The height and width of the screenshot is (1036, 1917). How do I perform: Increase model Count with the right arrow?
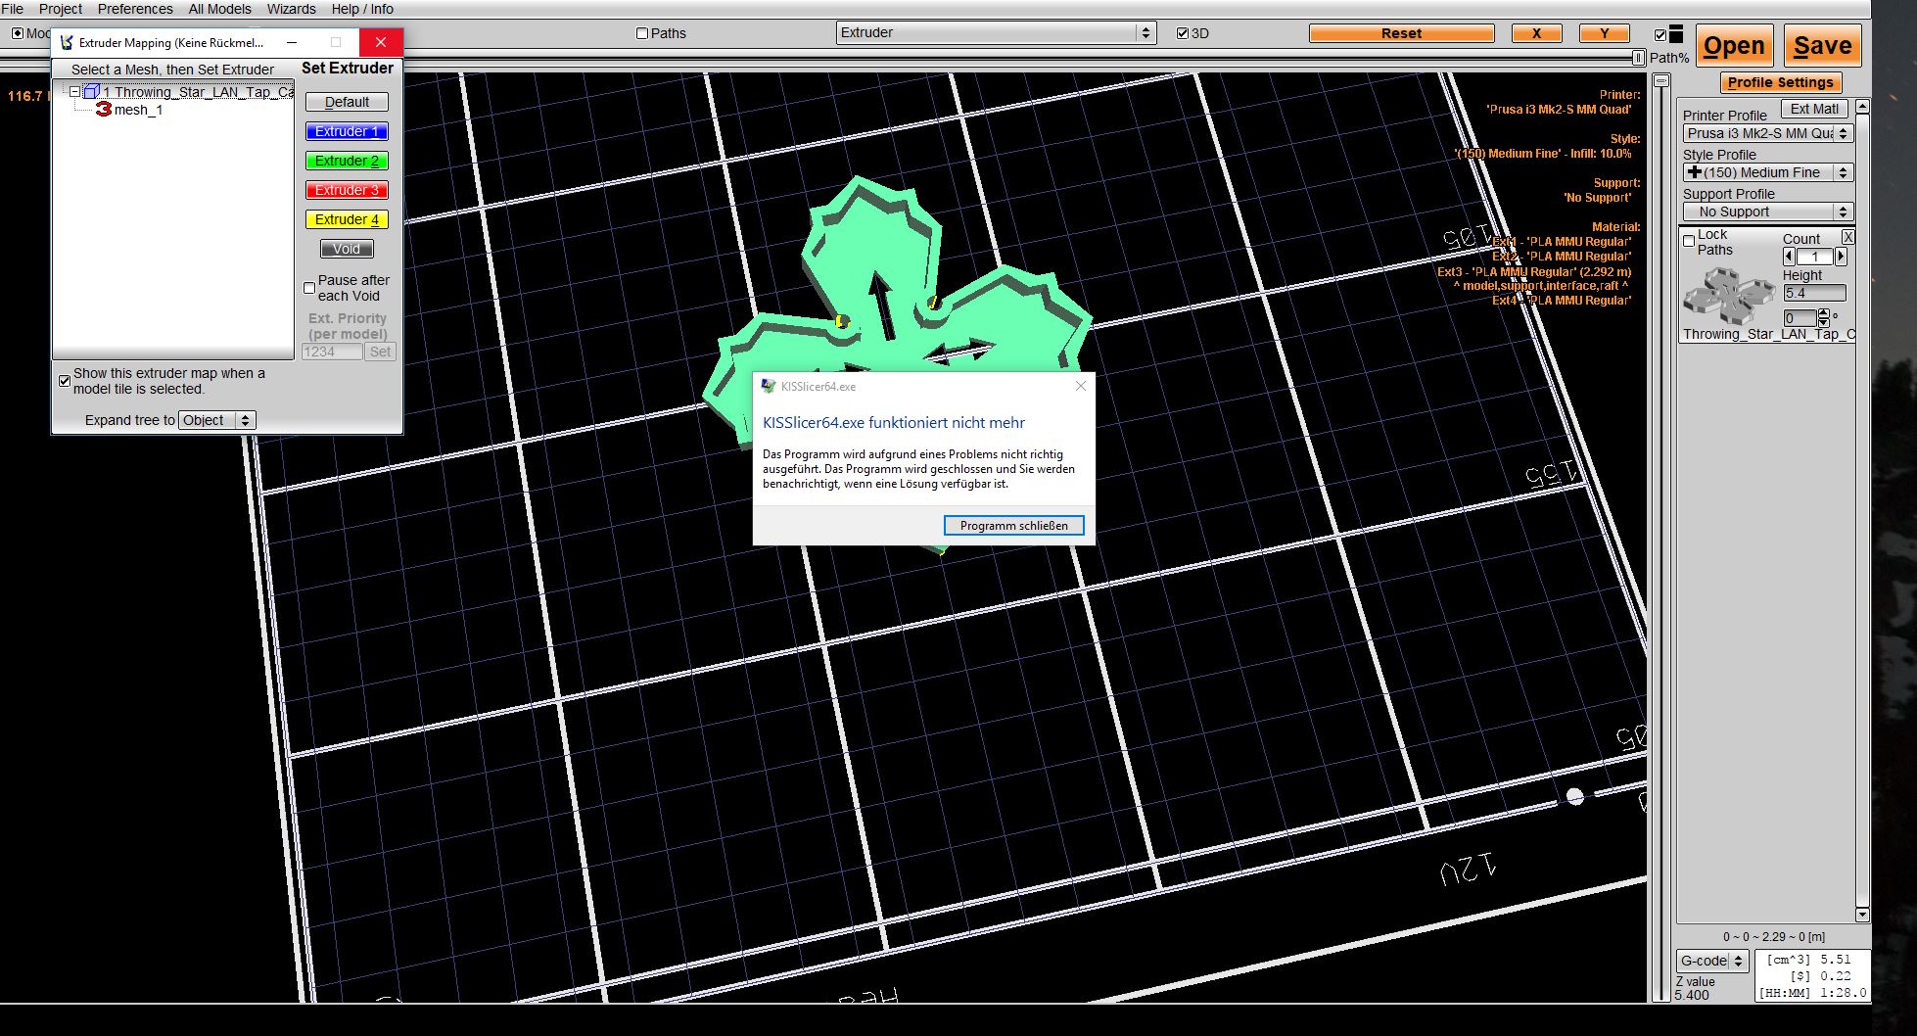click(1841, 257)
